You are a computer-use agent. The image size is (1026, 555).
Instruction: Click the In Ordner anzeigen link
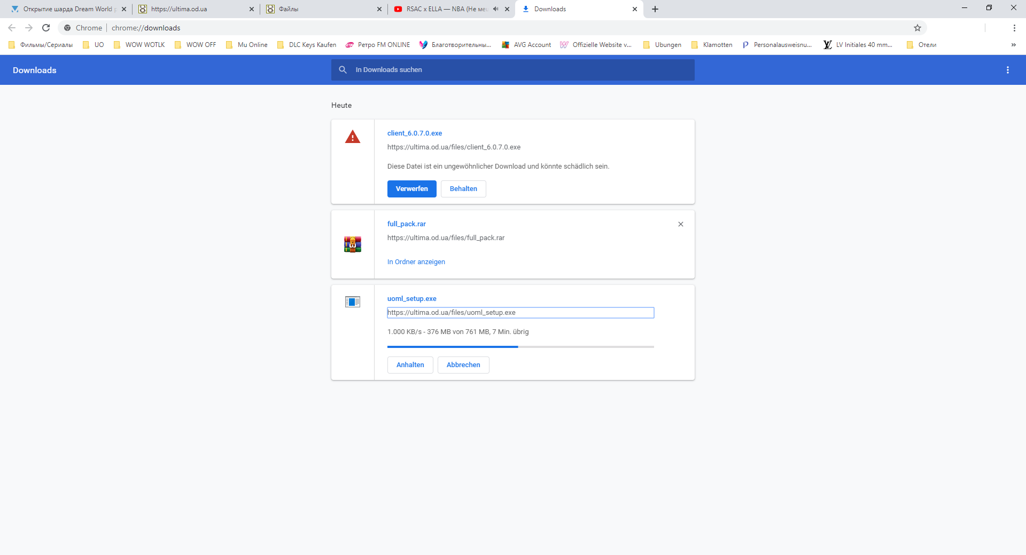tap(416, 262)
